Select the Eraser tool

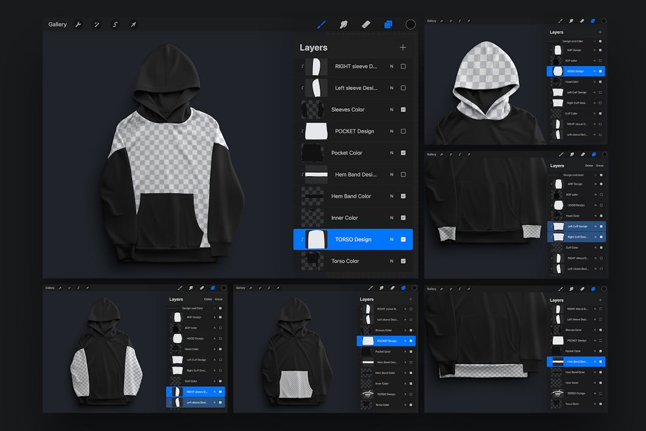(366, 24)
